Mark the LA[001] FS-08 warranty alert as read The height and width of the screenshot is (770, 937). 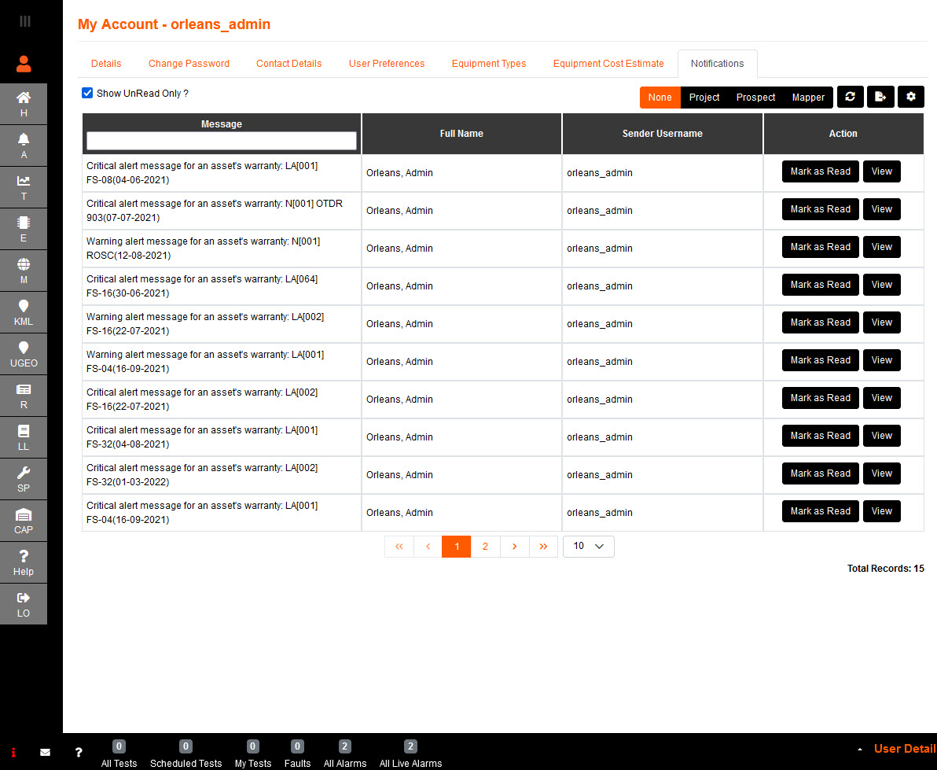tap(820, 171)
